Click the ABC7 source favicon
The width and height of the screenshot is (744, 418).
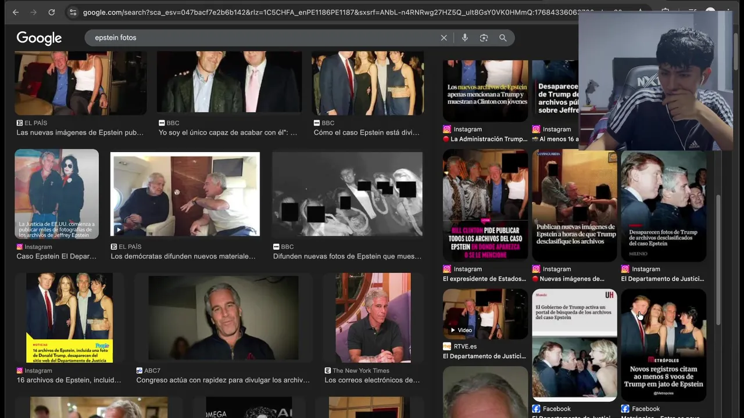[x=139, y=370]
